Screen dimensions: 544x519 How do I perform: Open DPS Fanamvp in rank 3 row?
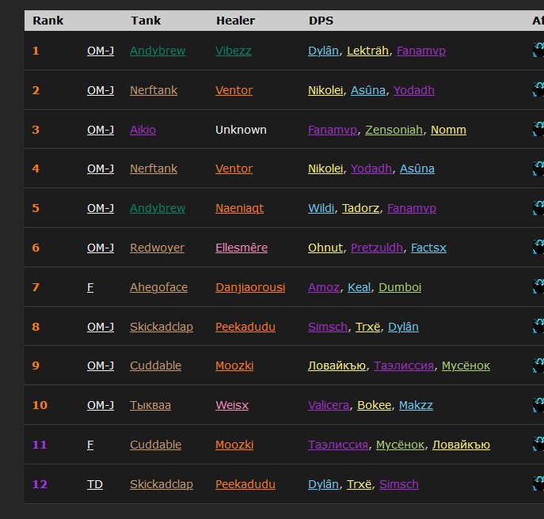click(x=333, y=130)
